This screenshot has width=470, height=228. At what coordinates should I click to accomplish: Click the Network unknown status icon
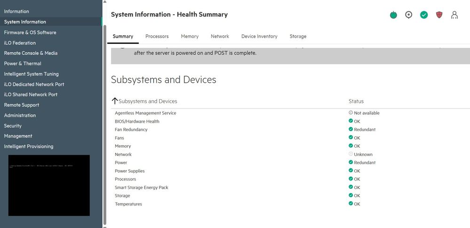point(351,154)
